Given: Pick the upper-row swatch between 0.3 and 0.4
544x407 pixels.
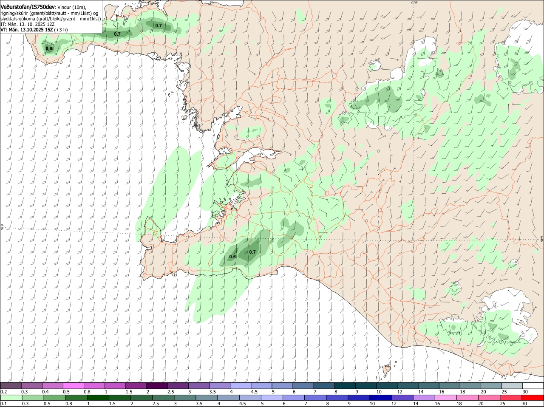Looking at the screenshot, I should tap(32, 385).
